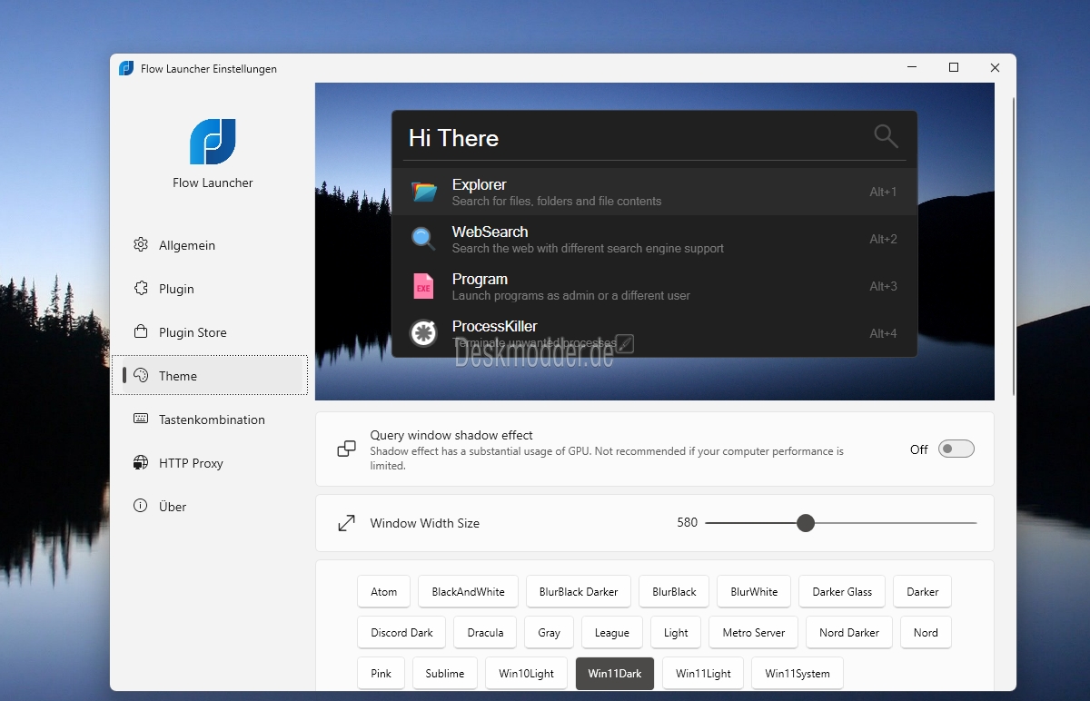
Task: Open the HTTP Proxy globe icon
Action: pos(140,462)
